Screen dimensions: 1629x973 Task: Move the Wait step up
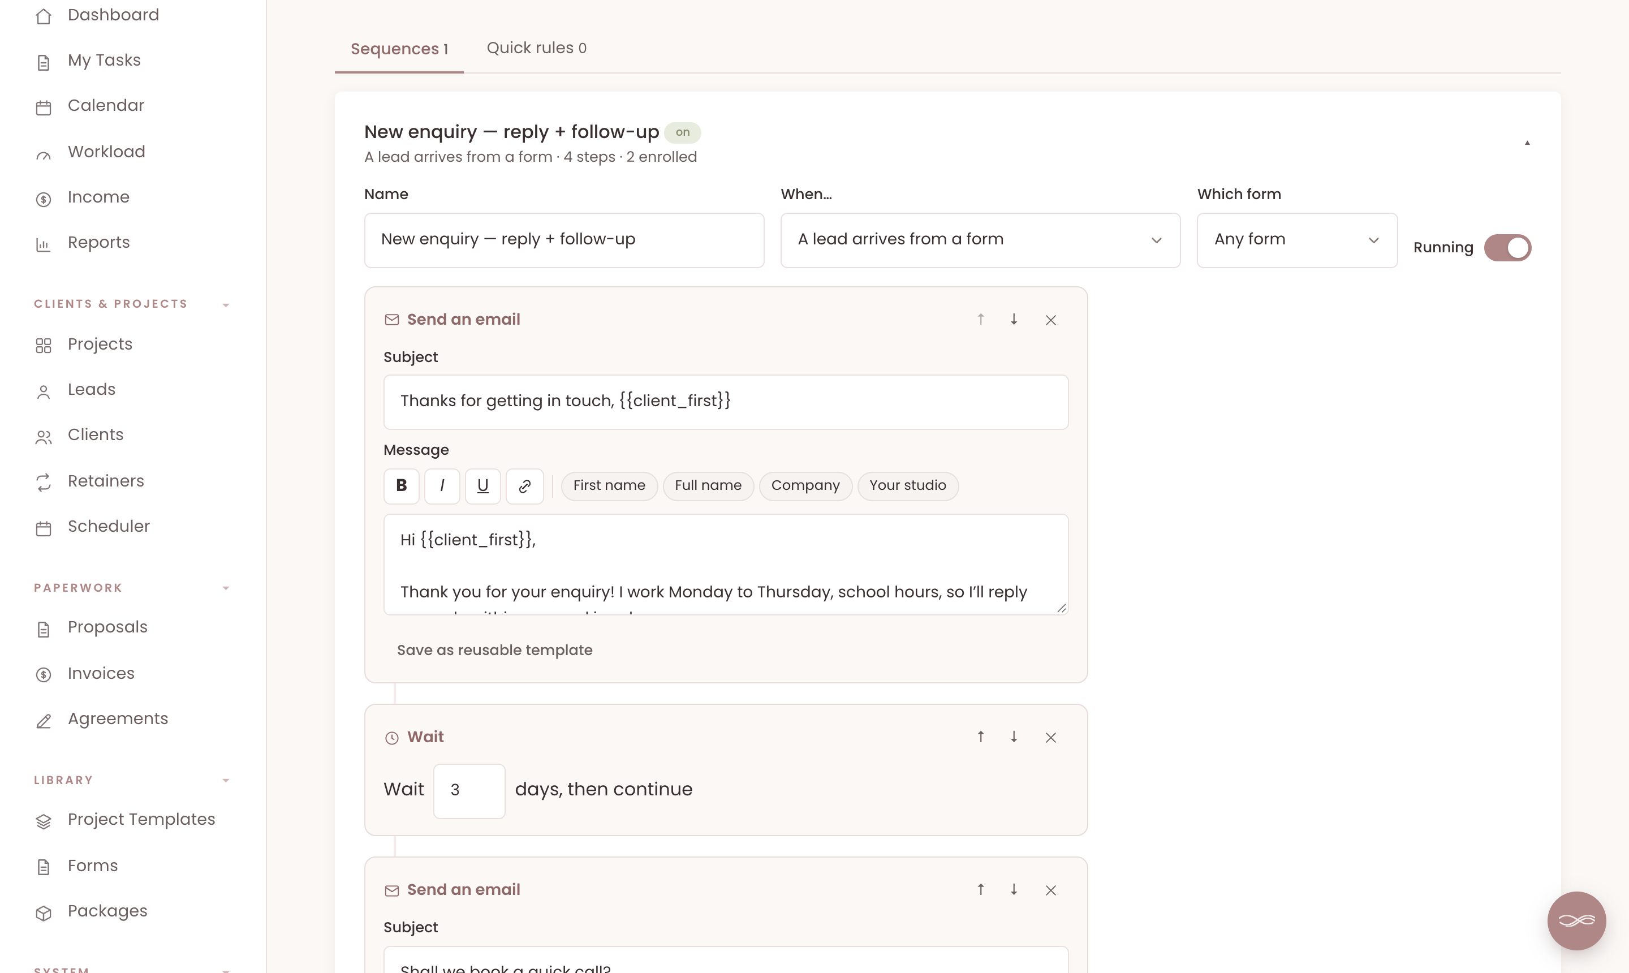tap(981, 737)
